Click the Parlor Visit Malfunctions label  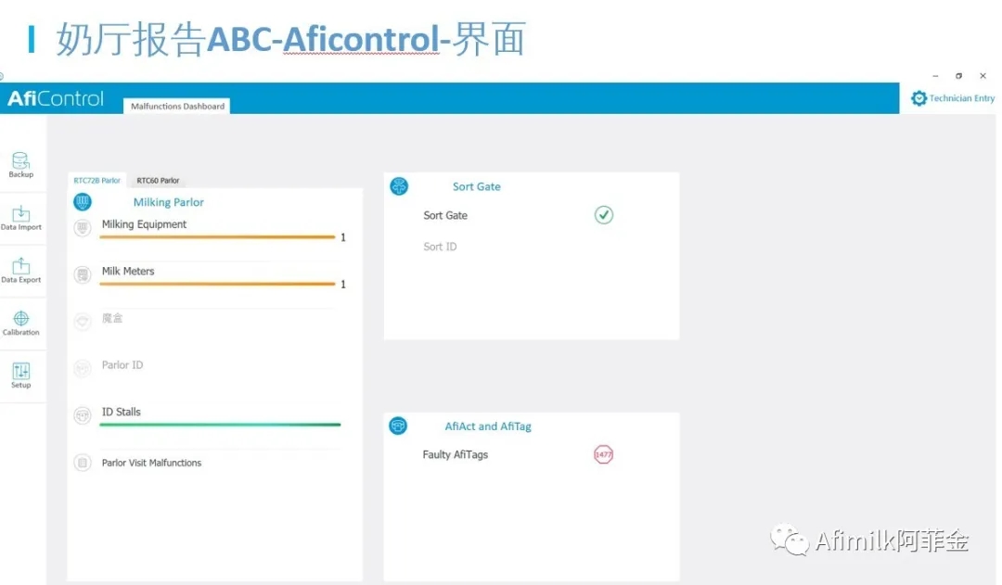(151, 463)
